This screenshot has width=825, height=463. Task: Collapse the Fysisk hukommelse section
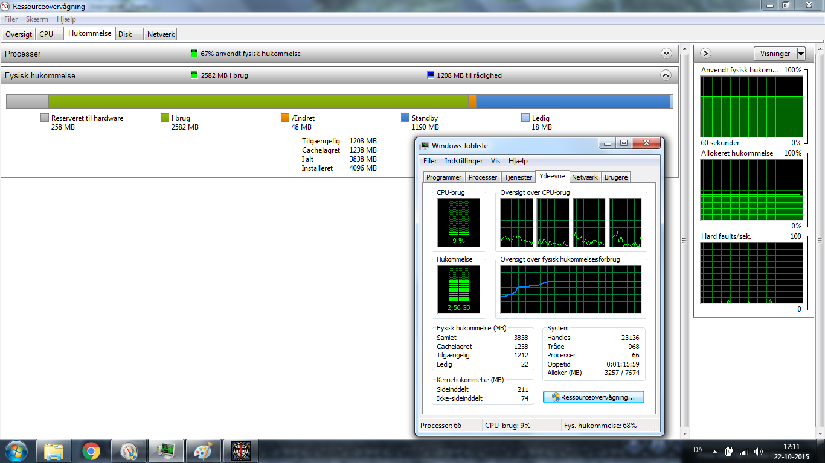[666, 75]
